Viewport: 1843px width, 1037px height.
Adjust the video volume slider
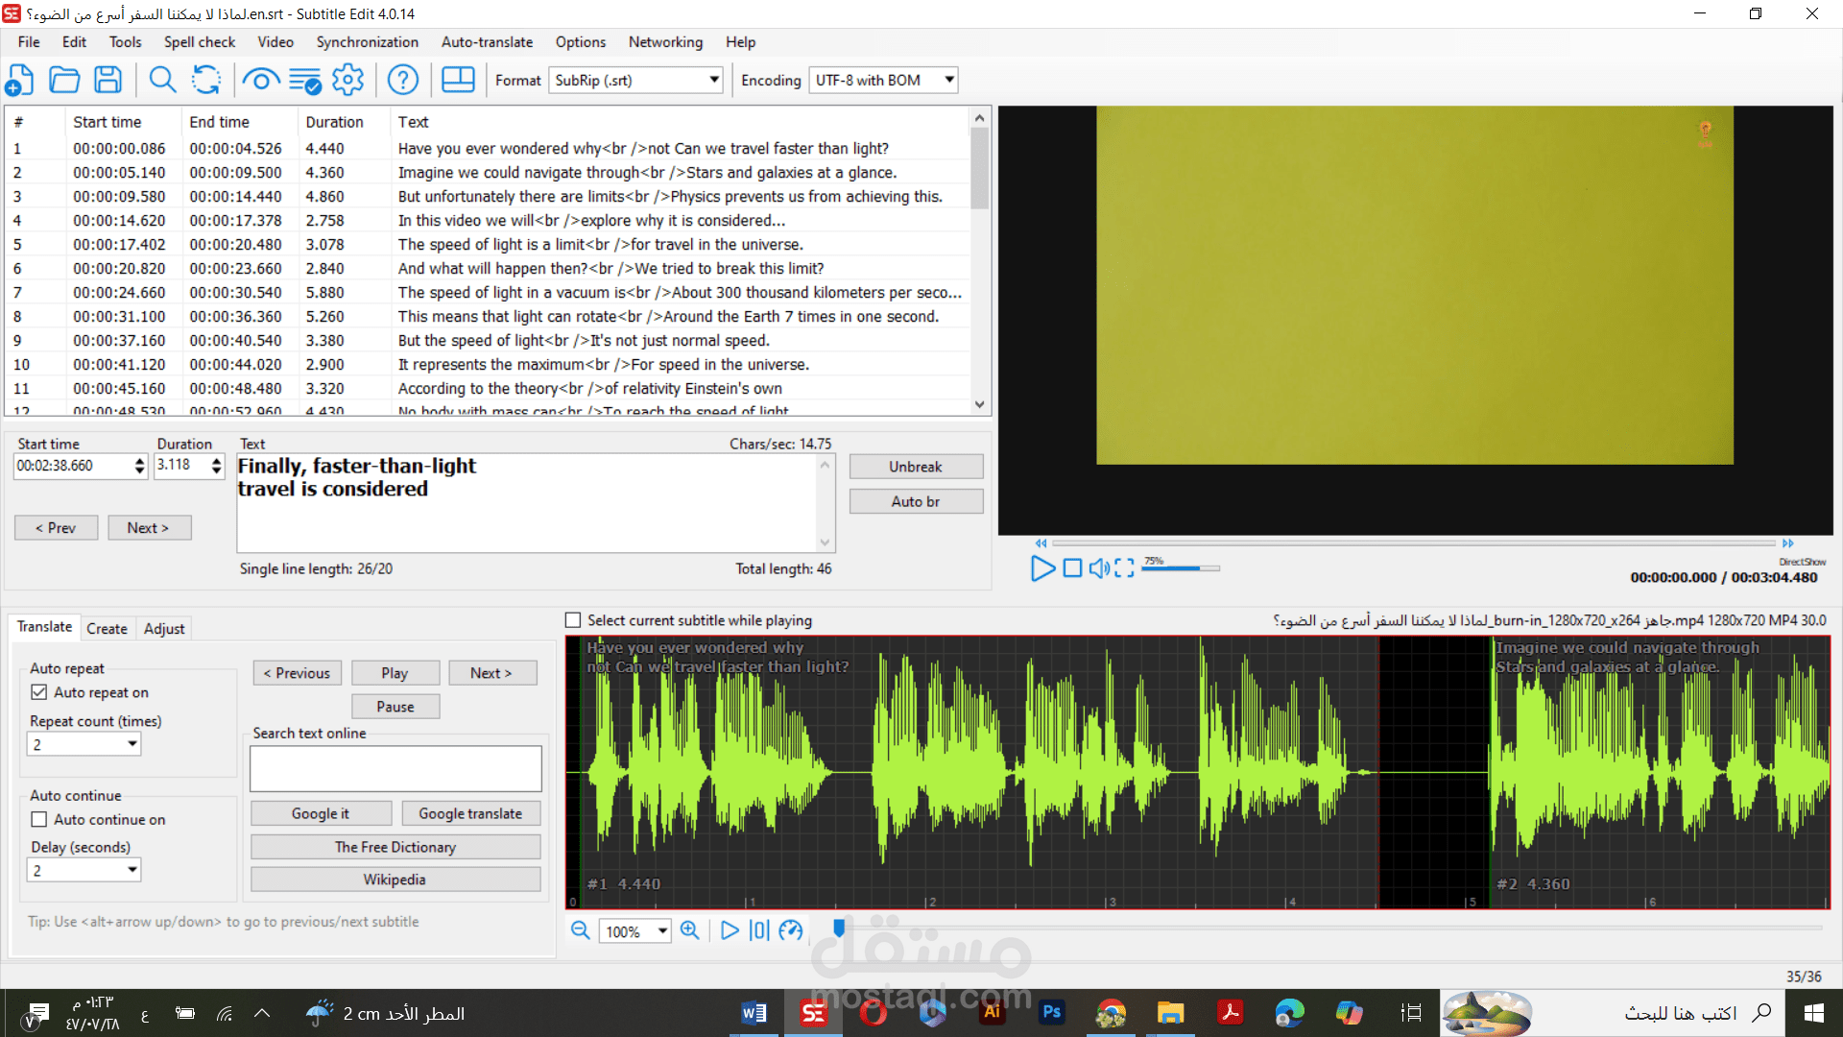[1181, 567]
